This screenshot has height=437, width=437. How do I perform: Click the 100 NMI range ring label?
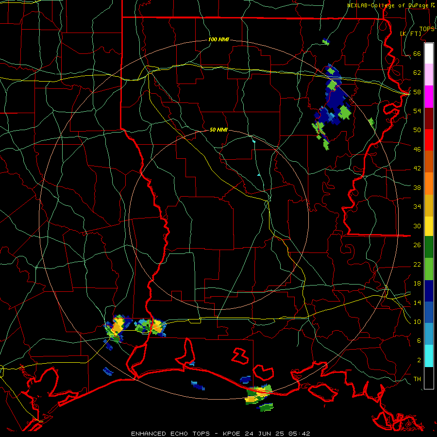(218, 40)
